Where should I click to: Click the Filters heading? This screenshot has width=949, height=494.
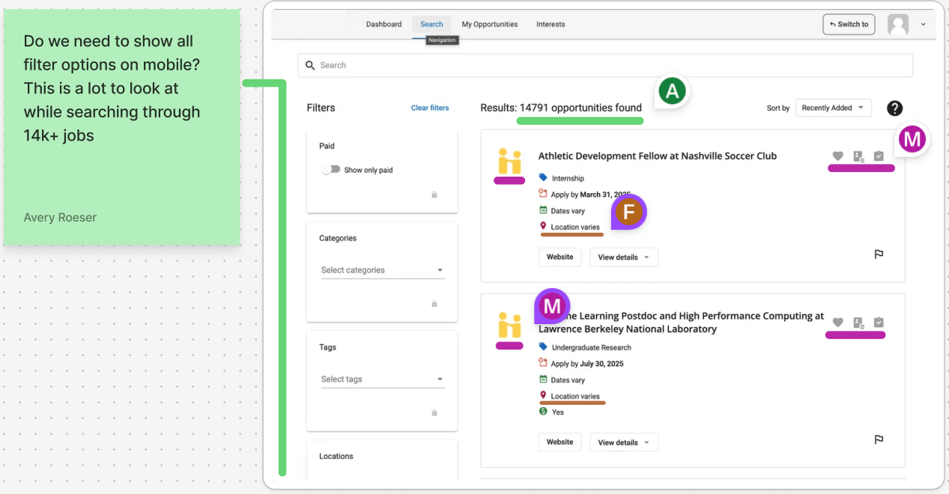[x=321, y=108]
